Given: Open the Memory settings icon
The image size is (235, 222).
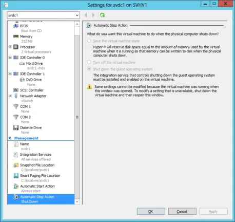Looking at the screenshot, I should [16, 36].
